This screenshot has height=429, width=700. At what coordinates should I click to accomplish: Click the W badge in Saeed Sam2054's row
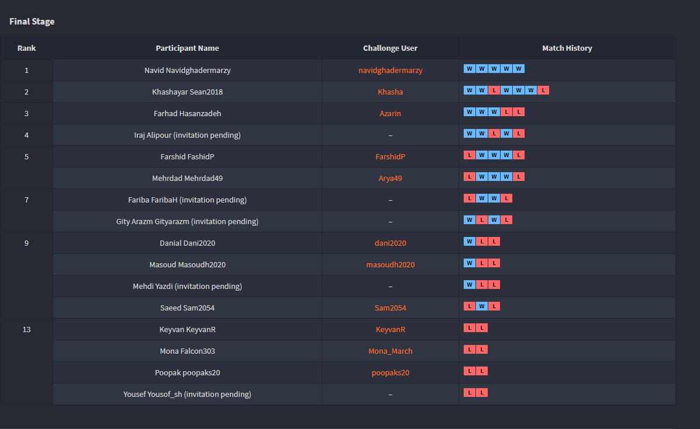coord(482,306)
